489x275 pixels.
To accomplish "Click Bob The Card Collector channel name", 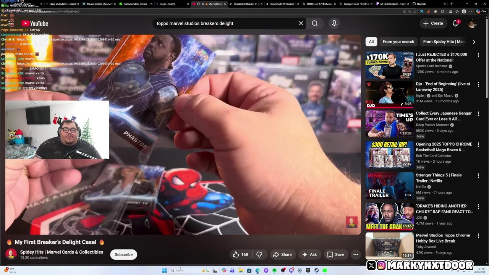I will coord(434,156).
